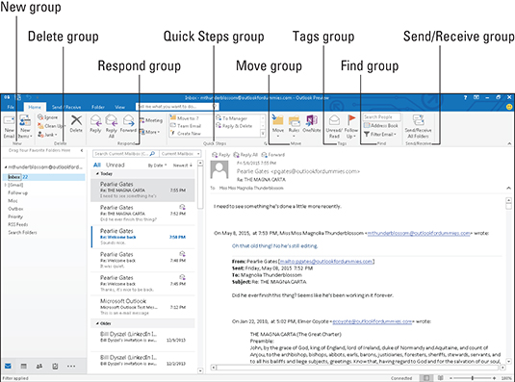515x382 pixels.
Task: Click the Search People field
Action: [381, 116]
